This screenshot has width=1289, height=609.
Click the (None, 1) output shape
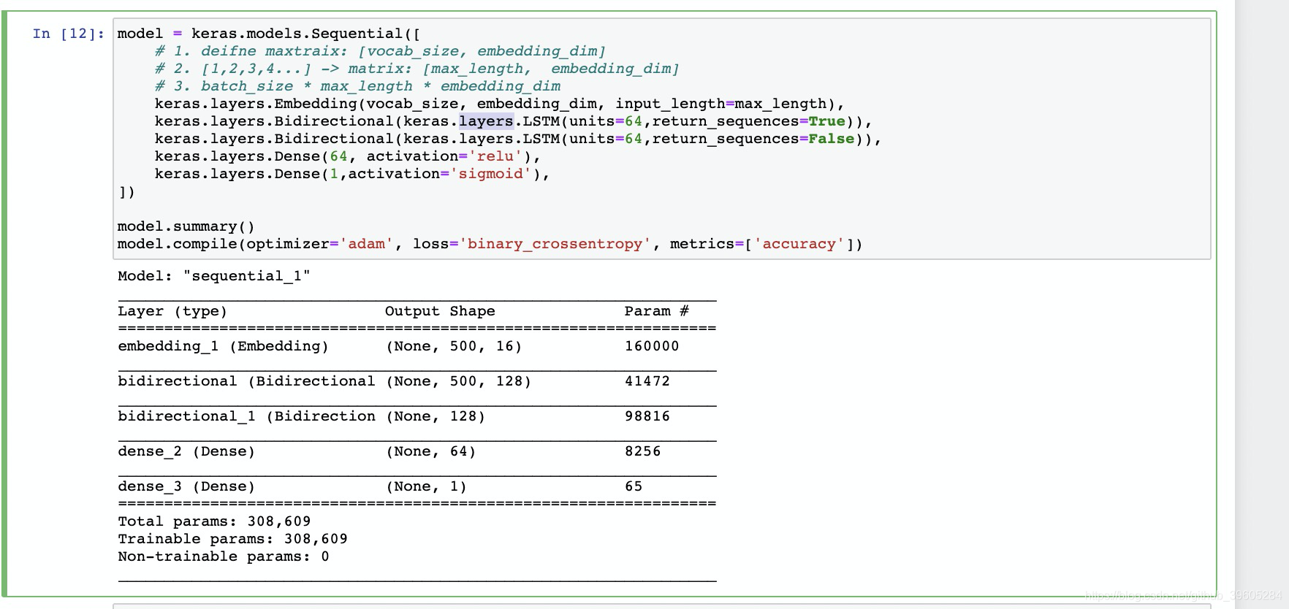point(426,486)
